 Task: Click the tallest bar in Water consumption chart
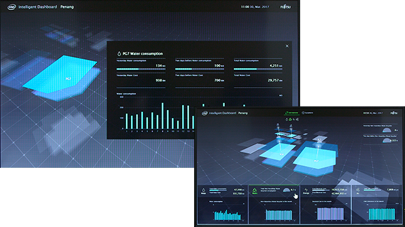(162, 116)
